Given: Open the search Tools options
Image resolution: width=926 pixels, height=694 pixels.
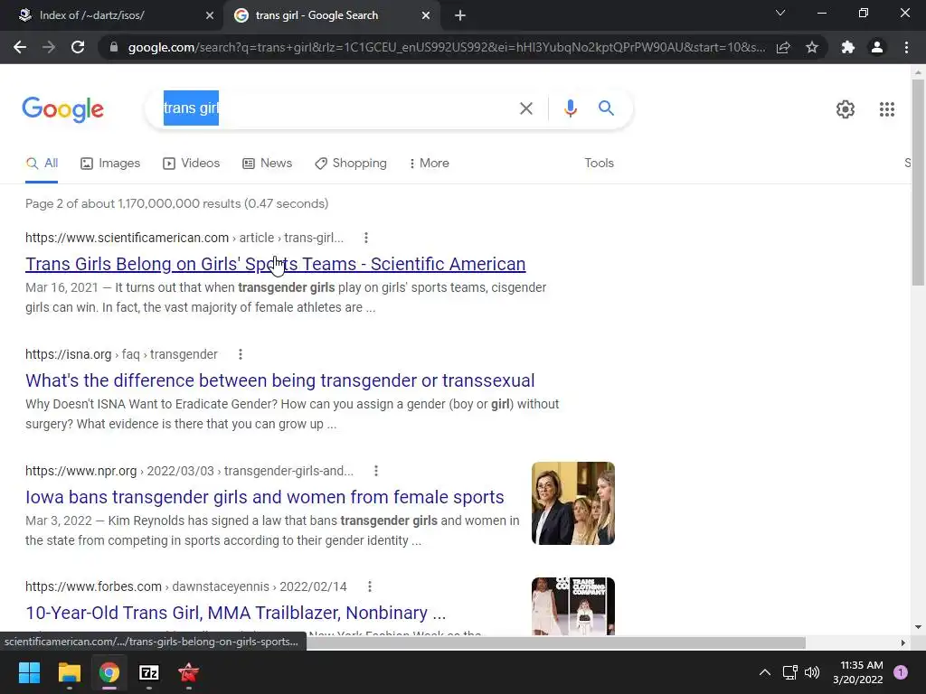Looking at the screenshot, I should 599,164.
